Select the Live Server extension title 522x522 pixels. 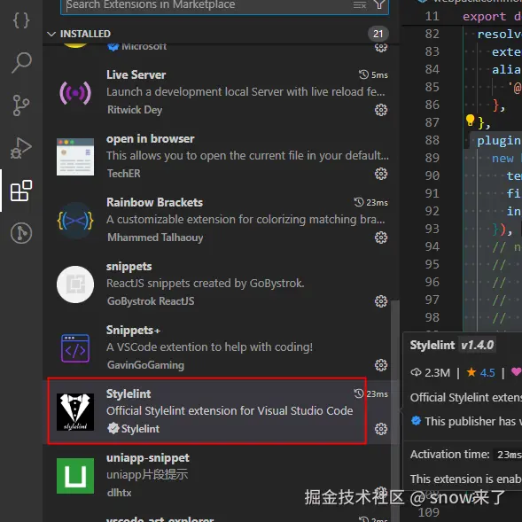[x=136, y=75]
